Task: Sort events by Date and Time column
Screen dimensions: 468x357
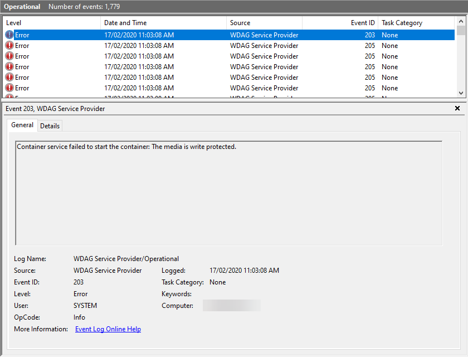Action: coord(163,23)
